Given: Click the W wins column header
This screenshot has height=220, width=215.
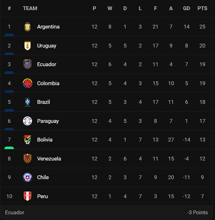Looking at the screenshot, I should pos(110,8).
